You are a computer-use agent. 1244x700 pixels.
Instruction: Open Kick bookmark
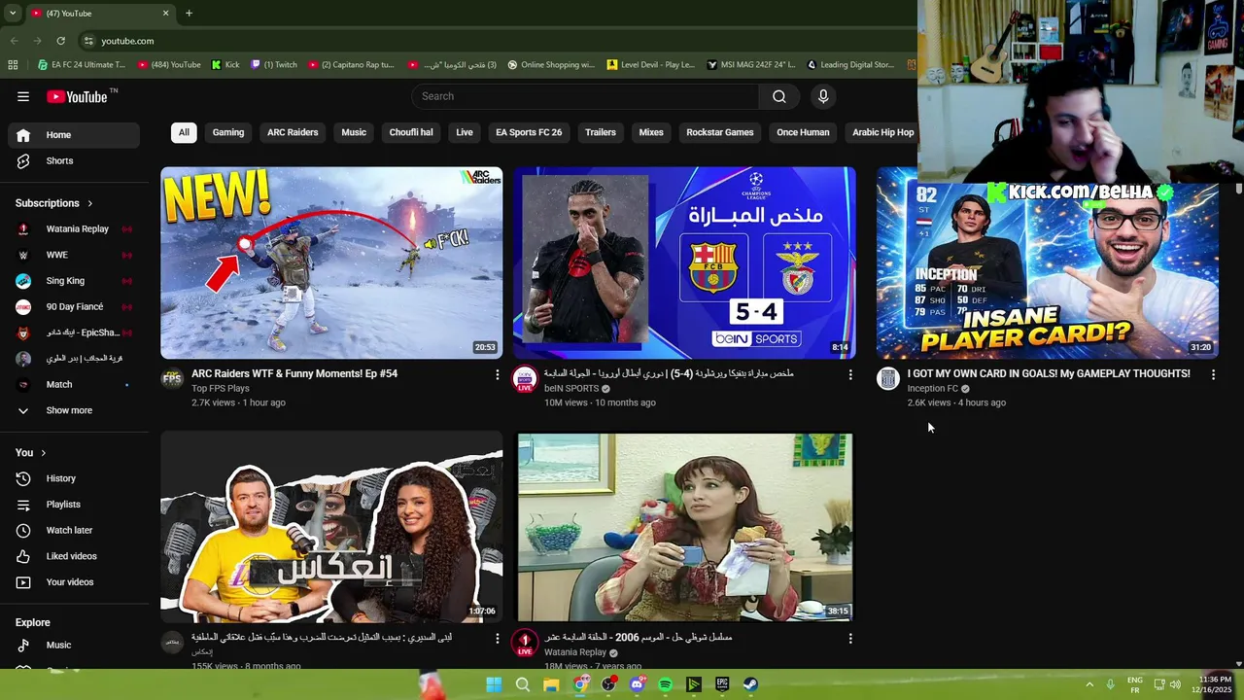click(x=225, y=65)
